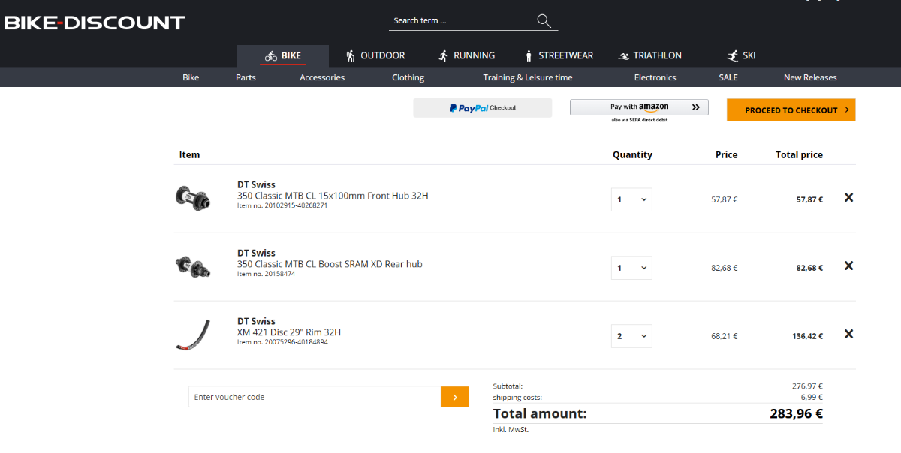This screenshot has height=453, width=901.
Task: Expand quantity selector for Rear hub
Action: point(631,268)
